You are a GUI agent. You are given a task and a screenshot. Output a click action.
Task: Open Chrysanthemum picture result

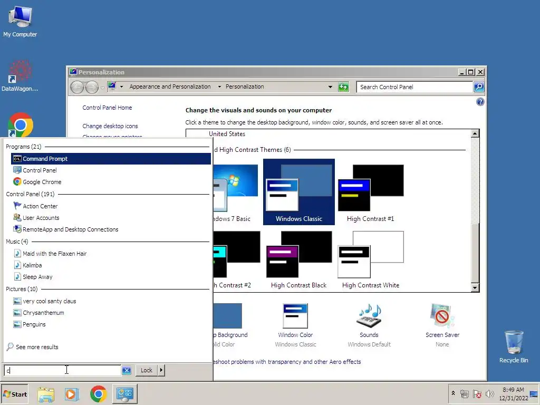(43, 313)
